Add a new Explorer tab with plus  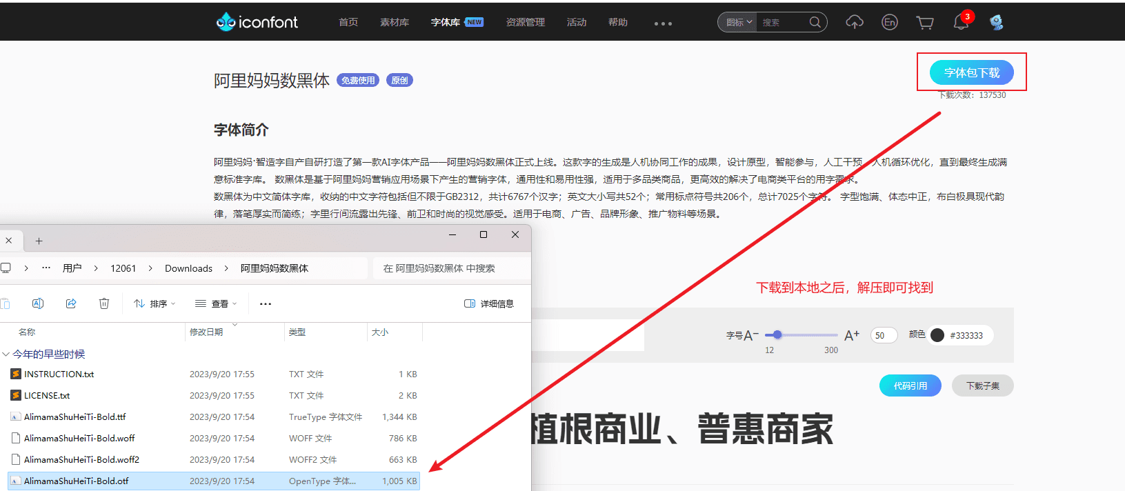[x=39, y=241]
